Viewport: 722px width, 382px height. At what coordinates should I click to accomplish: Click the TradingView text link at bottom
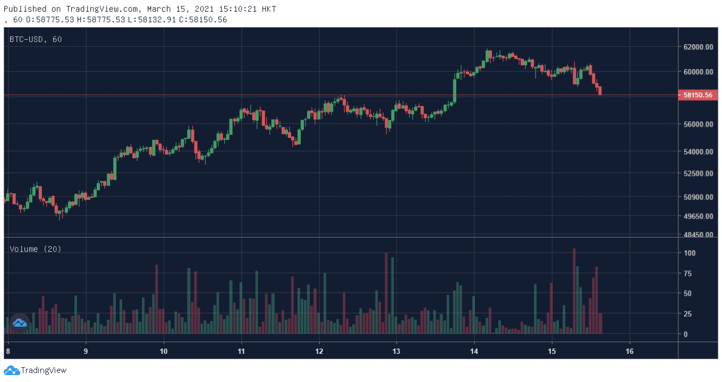pyautogui.click(x=44, y=370)
